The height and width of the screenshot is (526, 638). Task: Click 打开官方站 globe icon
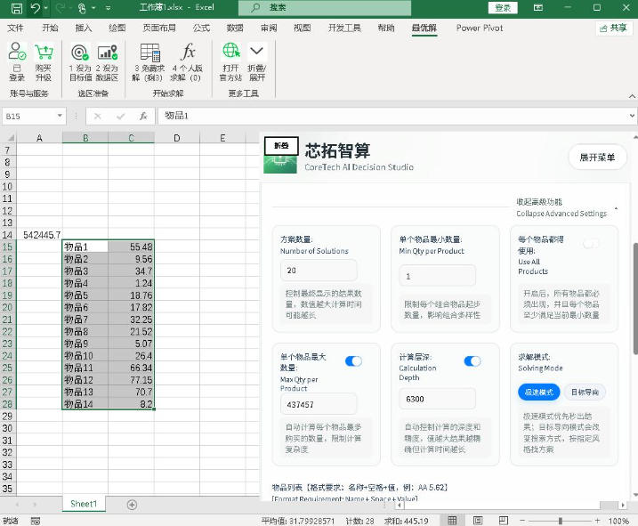pyautogui.click(x=230, y=52)
